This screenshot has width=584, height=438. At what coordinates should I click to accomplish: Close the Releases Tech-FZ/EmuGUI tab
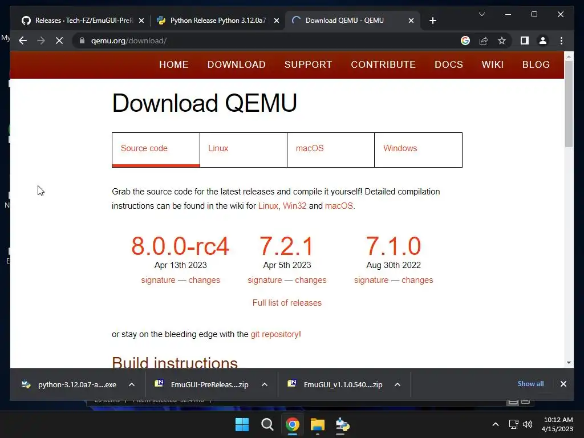point(141,21)
